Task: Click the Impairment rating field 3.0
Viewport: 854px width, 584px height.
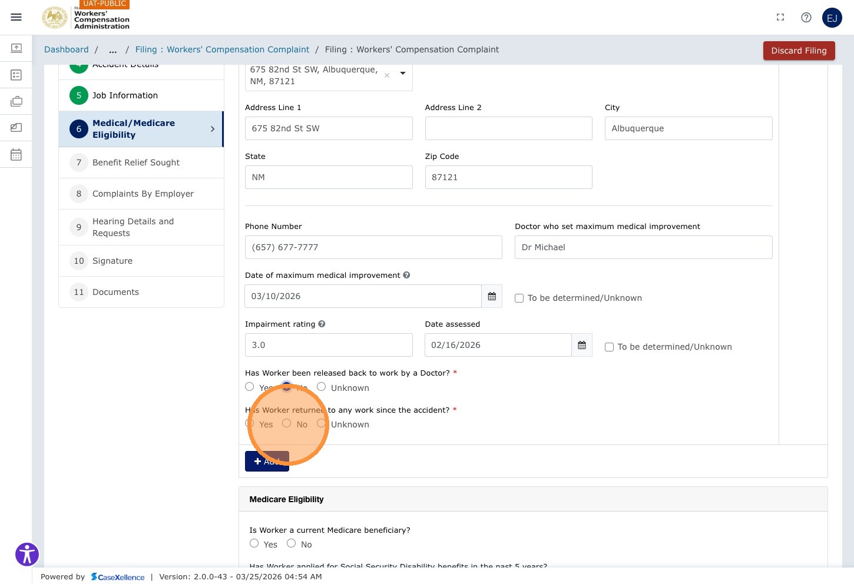Action: coord(329,345)
